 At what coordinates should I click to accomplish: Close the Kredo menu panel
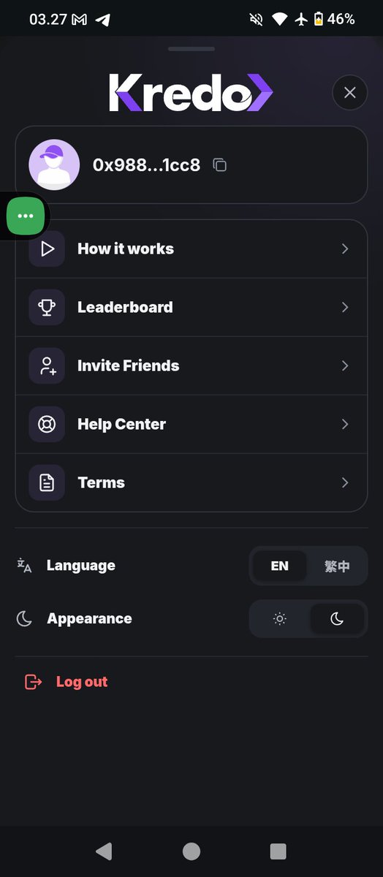[x=349, y=93]
